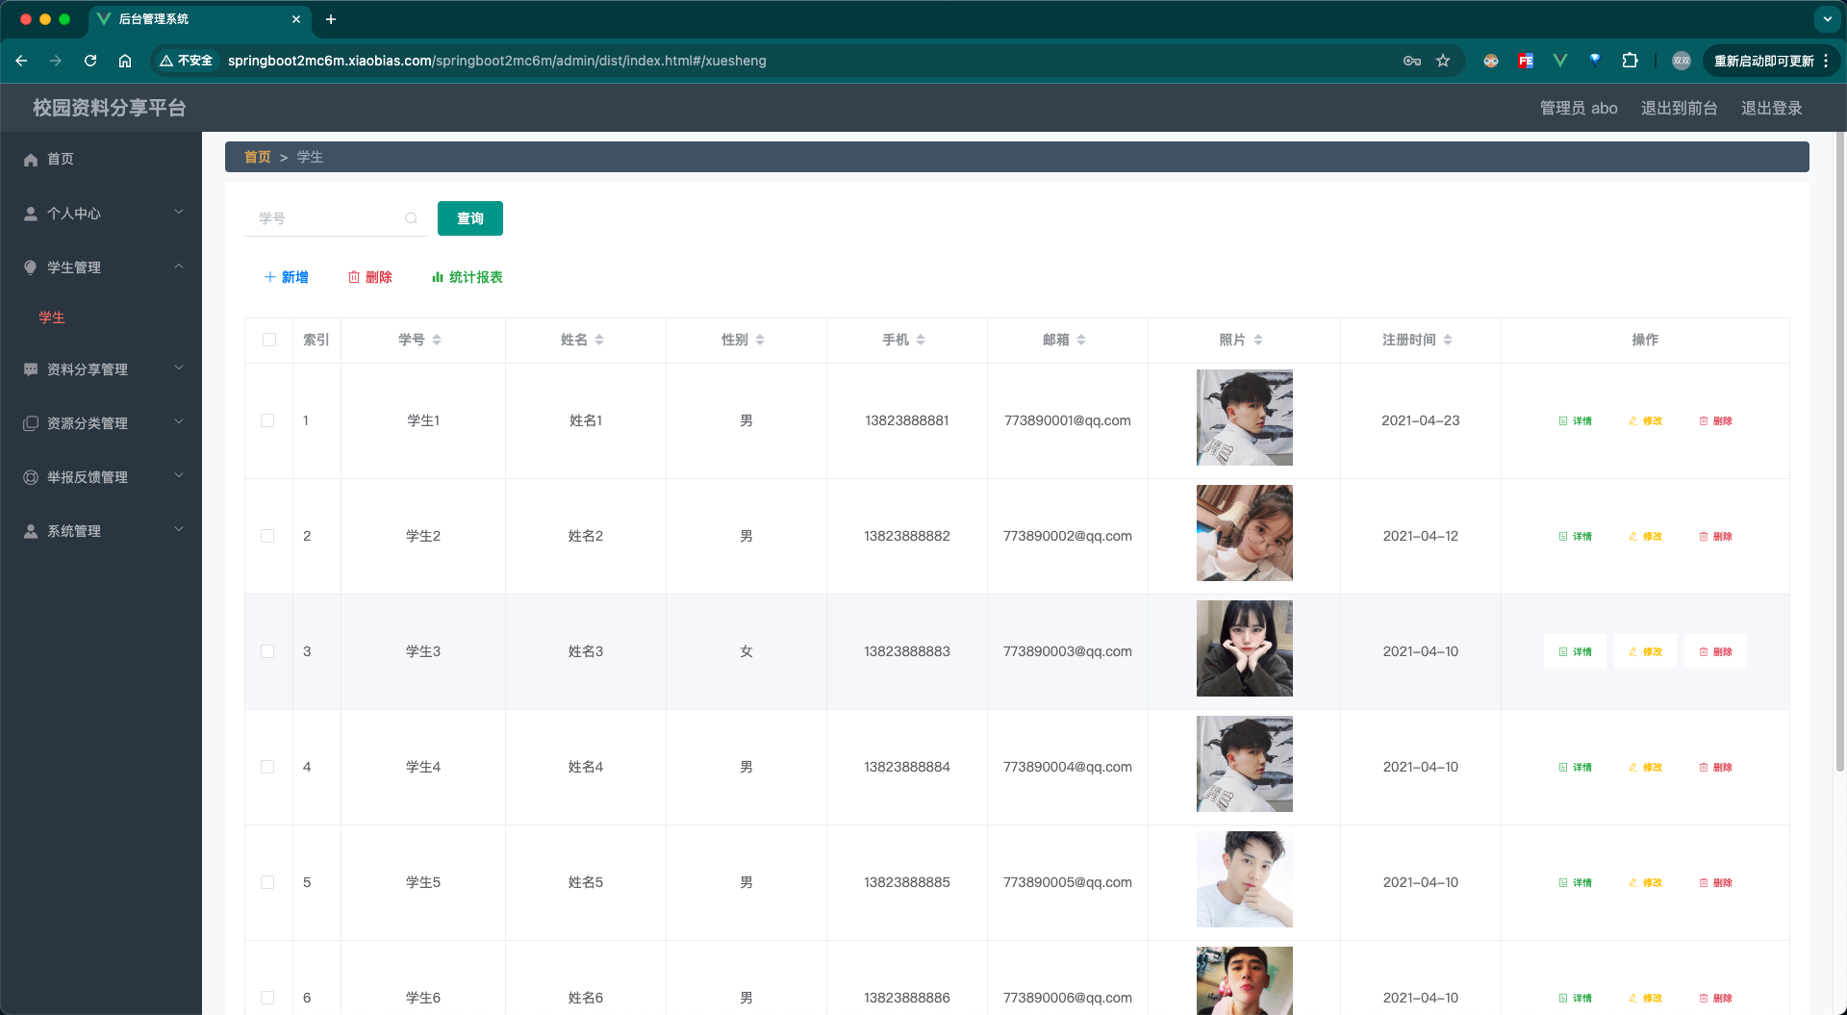The width and height of the screenshot is (1847, 1015).
Task: Click the green V Vue devtools extension icon
Action: [x=1560, y=61]
